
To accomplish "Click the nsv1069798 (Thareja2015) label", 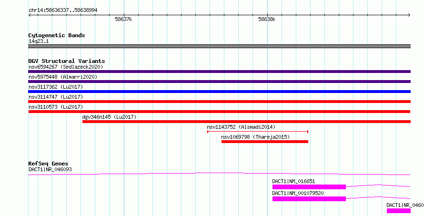I will [255, 137].
